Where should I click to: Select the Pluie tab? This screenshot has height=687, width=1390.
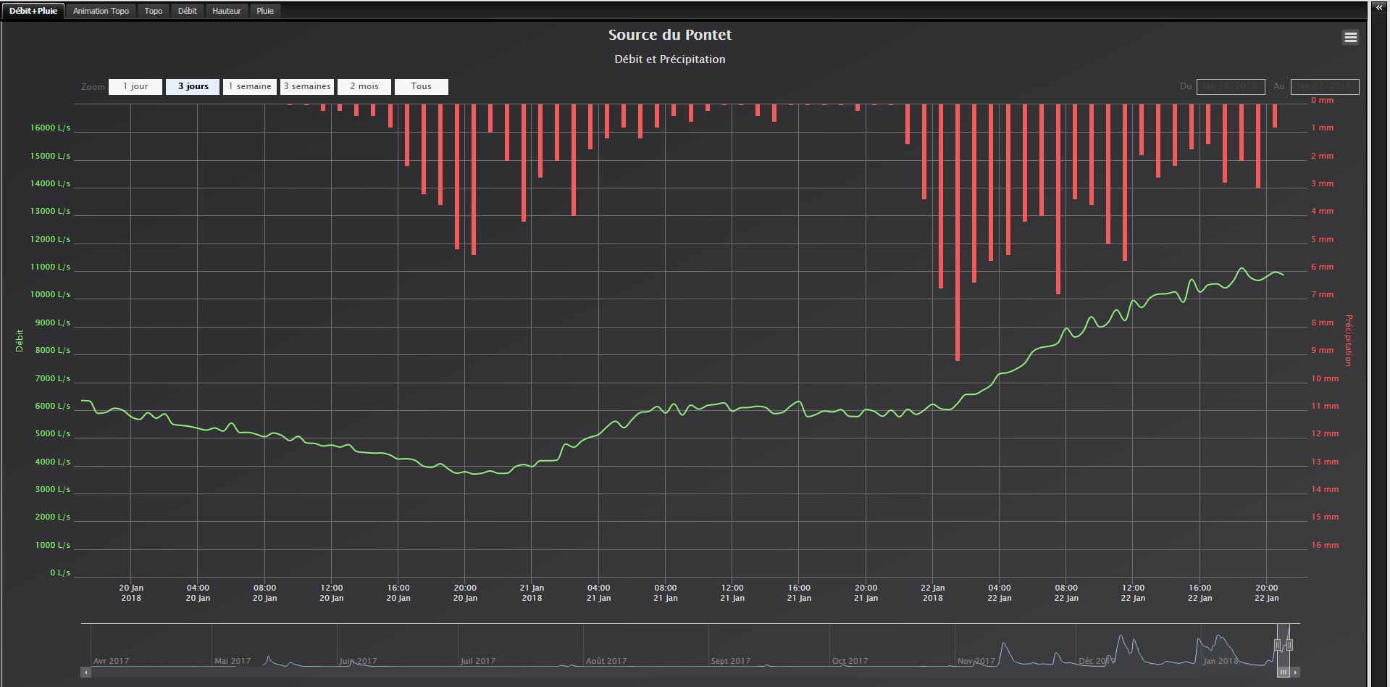(x=265, y=11)
